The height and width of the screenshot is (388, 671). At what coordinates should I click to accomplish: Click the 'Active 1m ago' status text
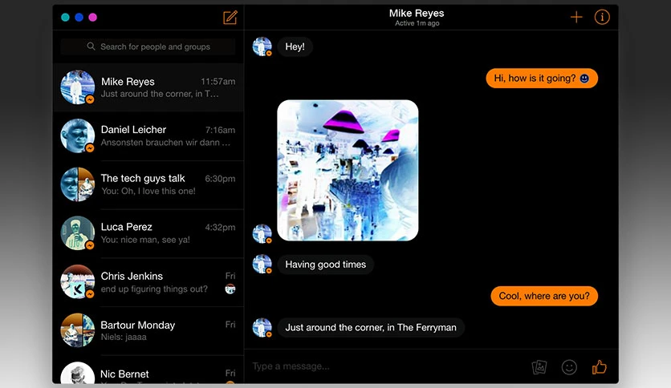(x=417, y=23)
